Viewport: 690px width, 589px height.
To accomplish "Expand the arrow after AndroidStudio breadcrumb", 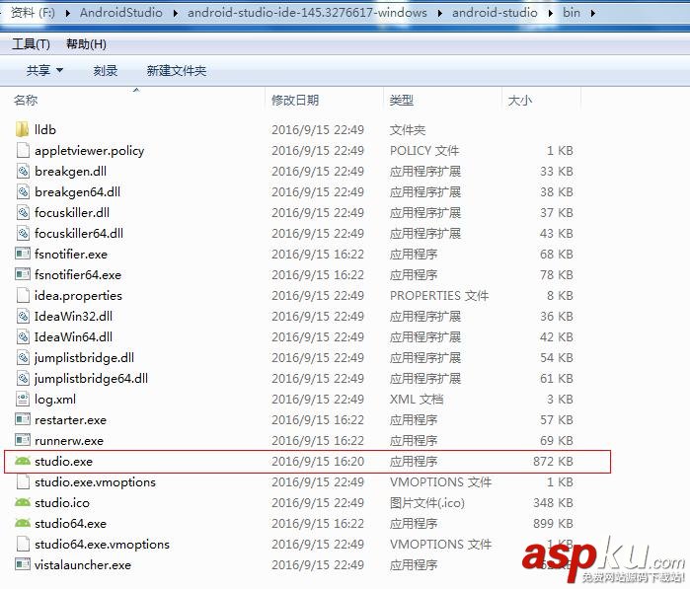I will [x=176, y=13].
